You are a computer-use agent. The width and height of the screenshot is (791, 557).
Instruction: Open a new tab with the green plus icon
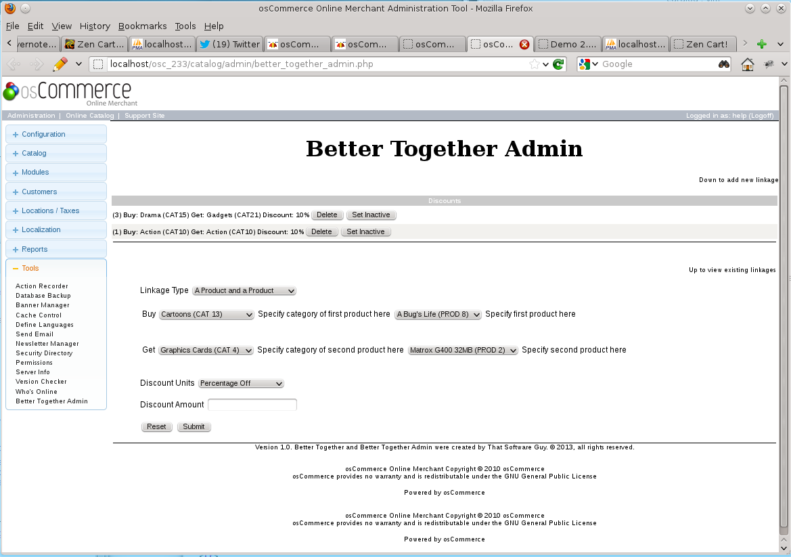click(763, 43)
